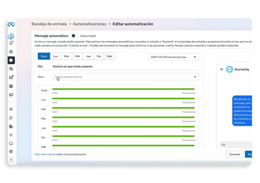Click 'Doctocliq' name in preview
260x183 pixels.
[242, 69]
